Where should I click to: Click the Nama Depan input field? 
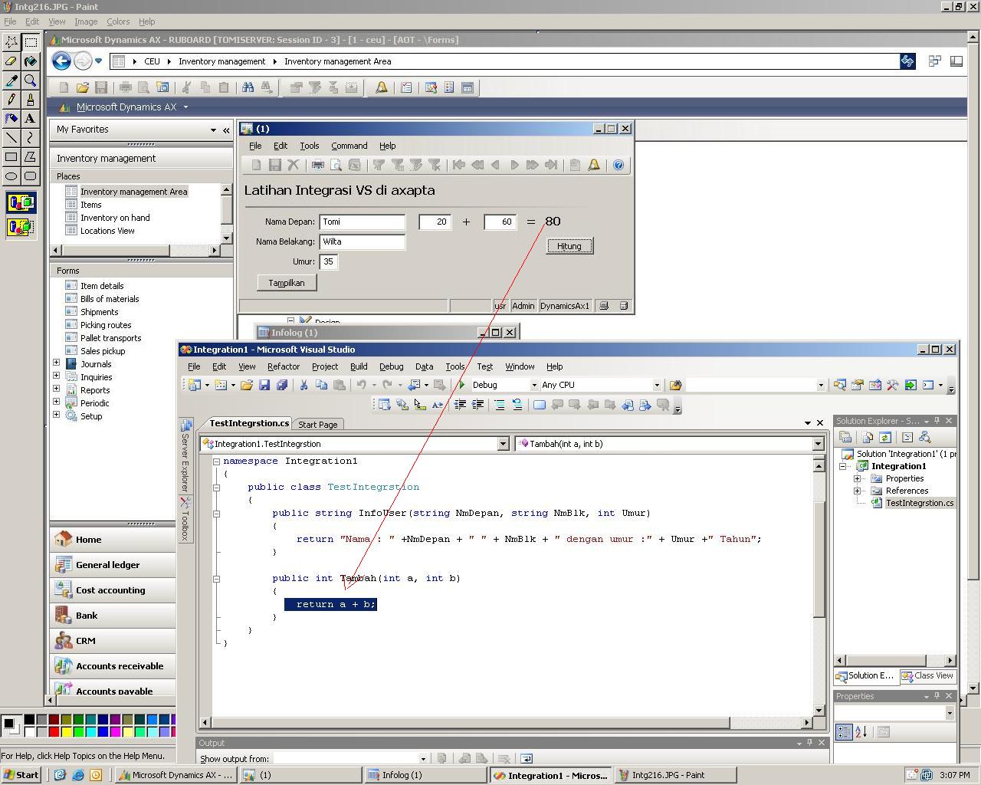(362, 222)
